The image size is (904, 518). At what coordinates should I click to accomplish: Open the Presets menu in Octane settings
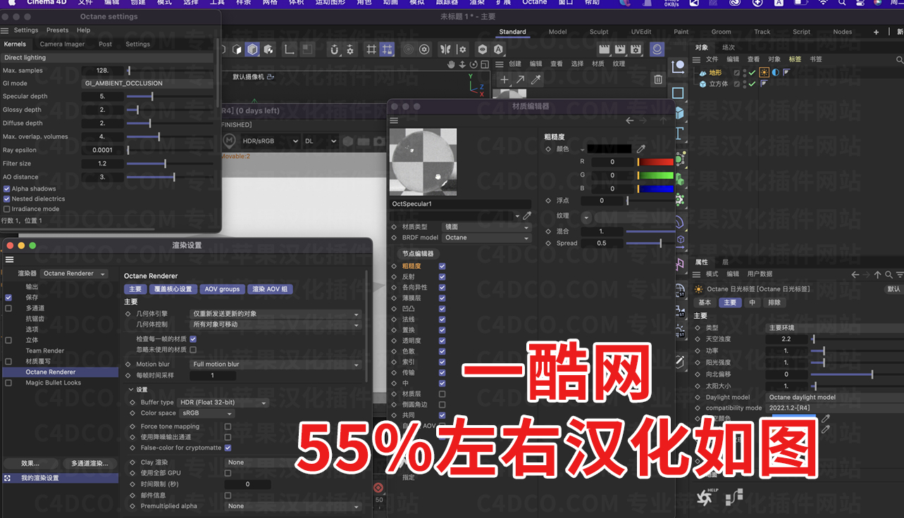57,30
